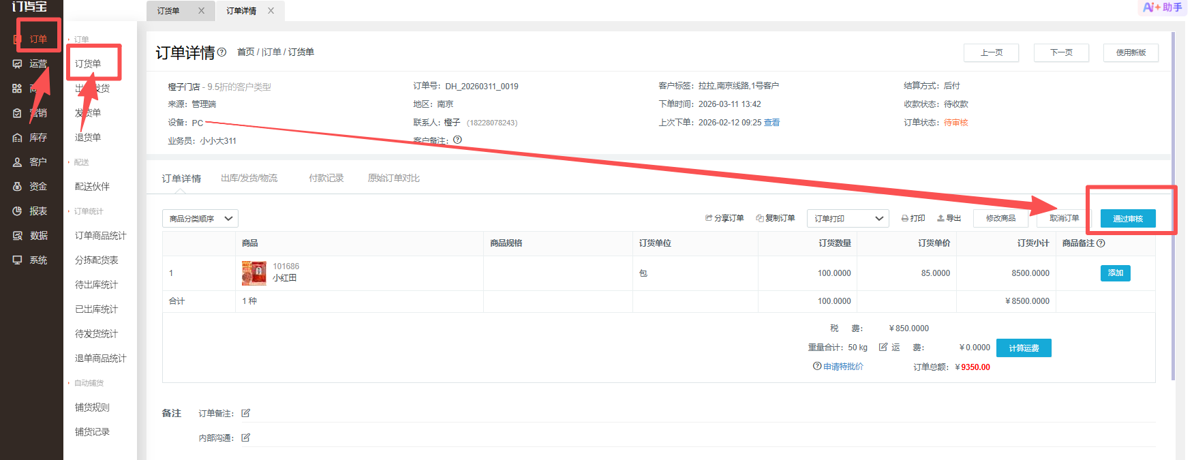Open 待发货统计 in submenu
Screen dimensions: 1194x460
pyautogui.click(x=96, y=334)
